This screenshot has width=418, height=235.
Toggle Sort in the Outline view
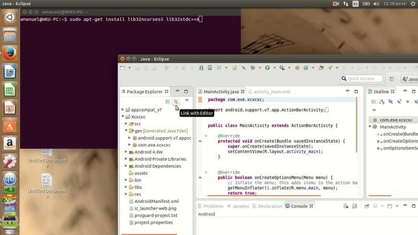pyautogui.click(x=382, y=102)
